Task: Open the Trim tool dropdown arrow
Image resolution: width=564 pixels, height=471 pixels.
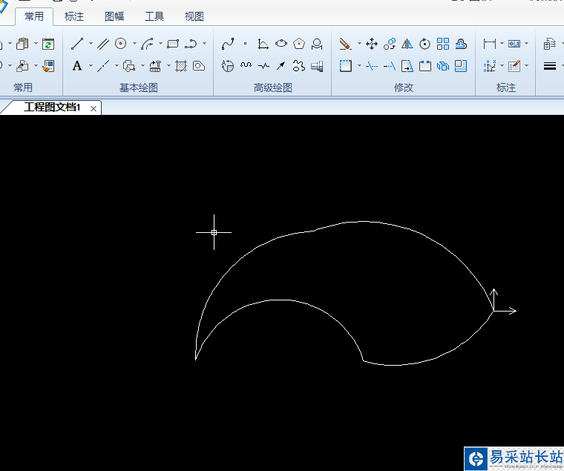Action: pos(359,66)
